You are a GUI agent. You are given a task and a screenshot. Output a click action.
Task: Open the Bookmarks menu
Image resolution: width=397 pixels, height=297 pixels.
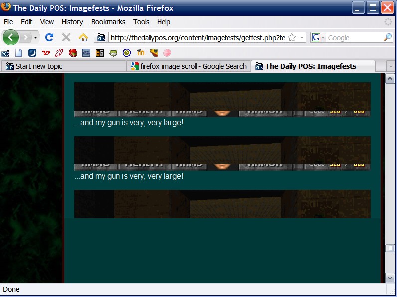pos(108,22)
